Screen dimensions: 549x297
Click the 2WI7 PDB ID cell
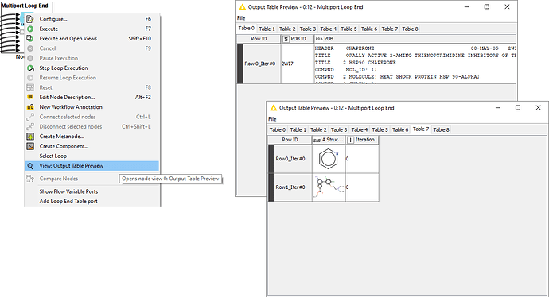[298, 64]
